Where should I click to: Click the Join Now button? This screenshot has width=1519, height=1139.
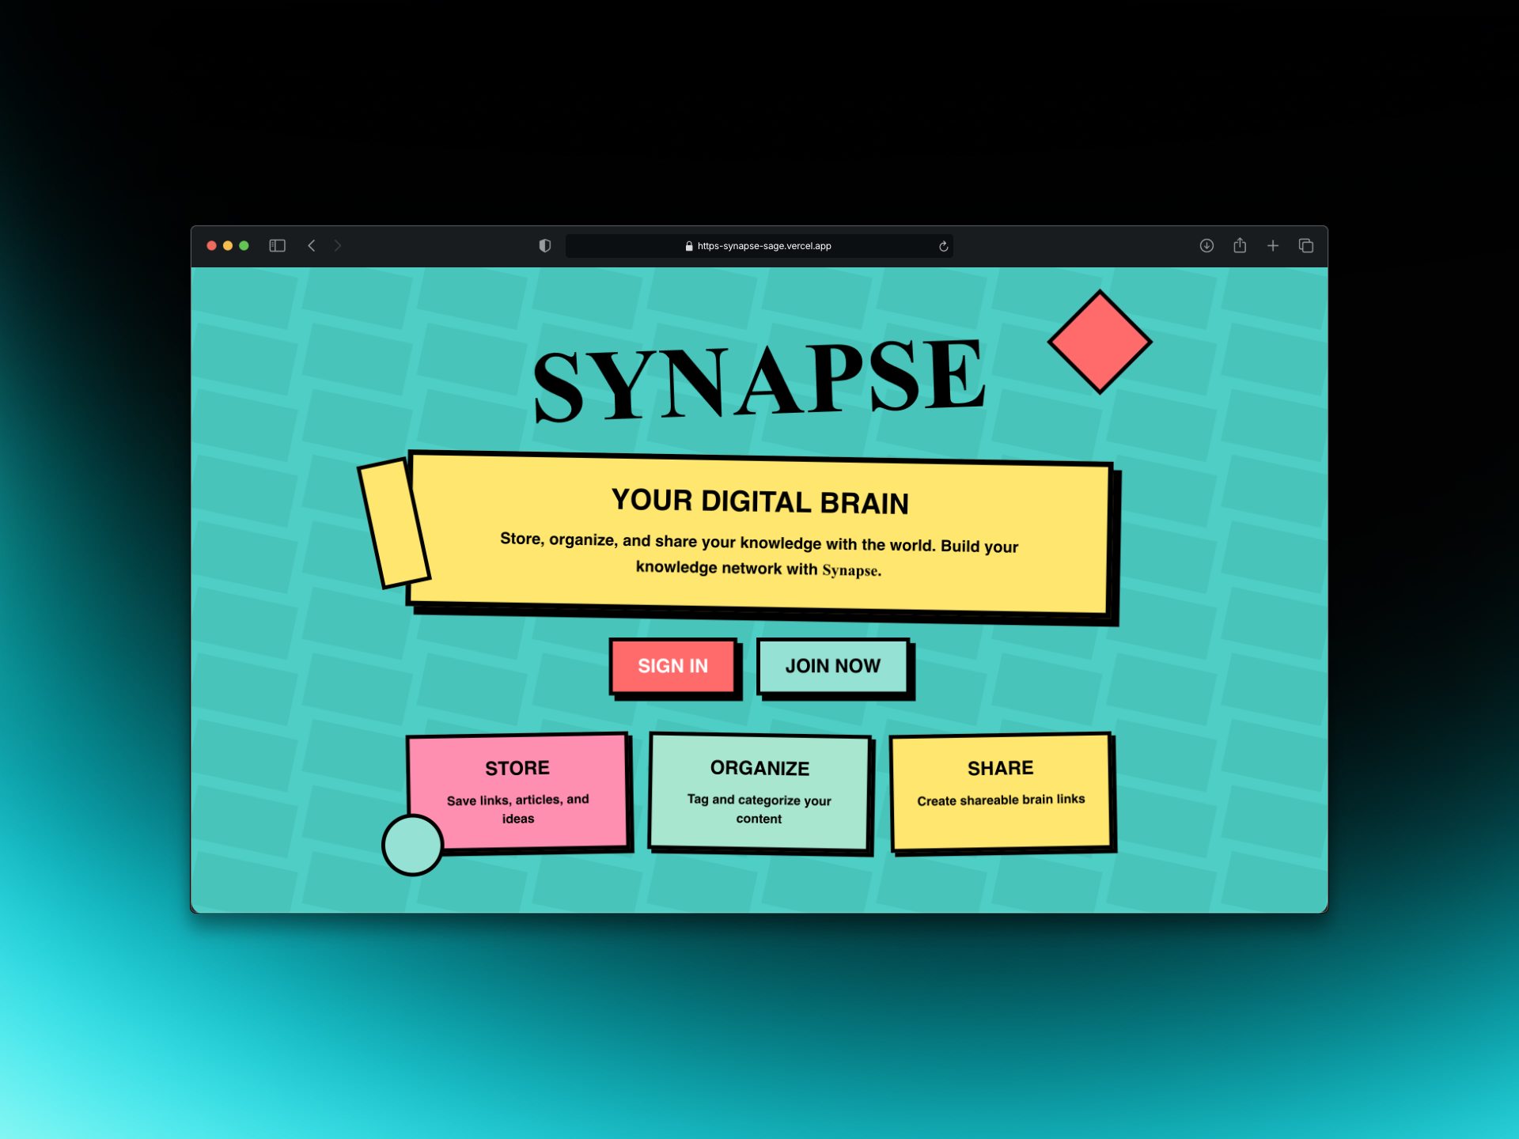[x=833, y=667]
